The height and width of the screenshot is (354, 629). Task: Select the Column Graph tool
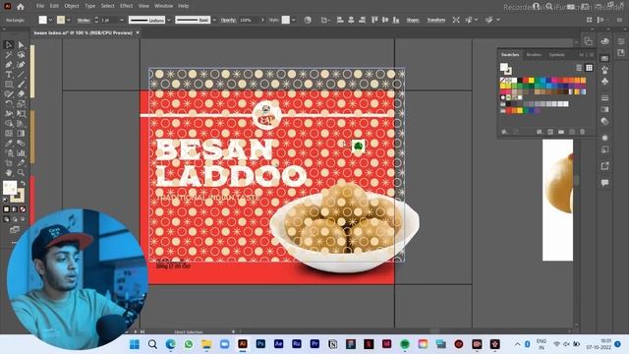pos(21,153)
